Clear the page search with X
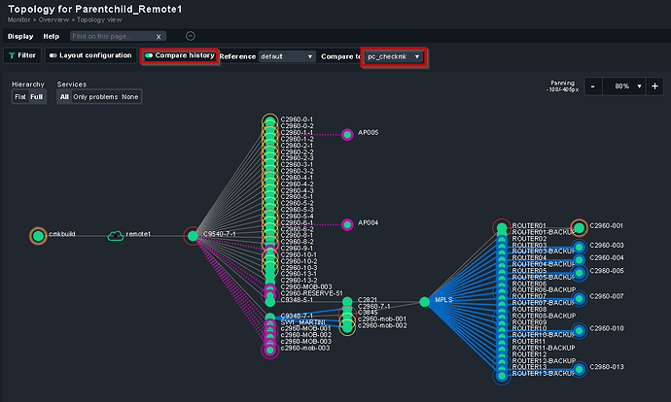 pyautogui.click(x=158, y=36)
